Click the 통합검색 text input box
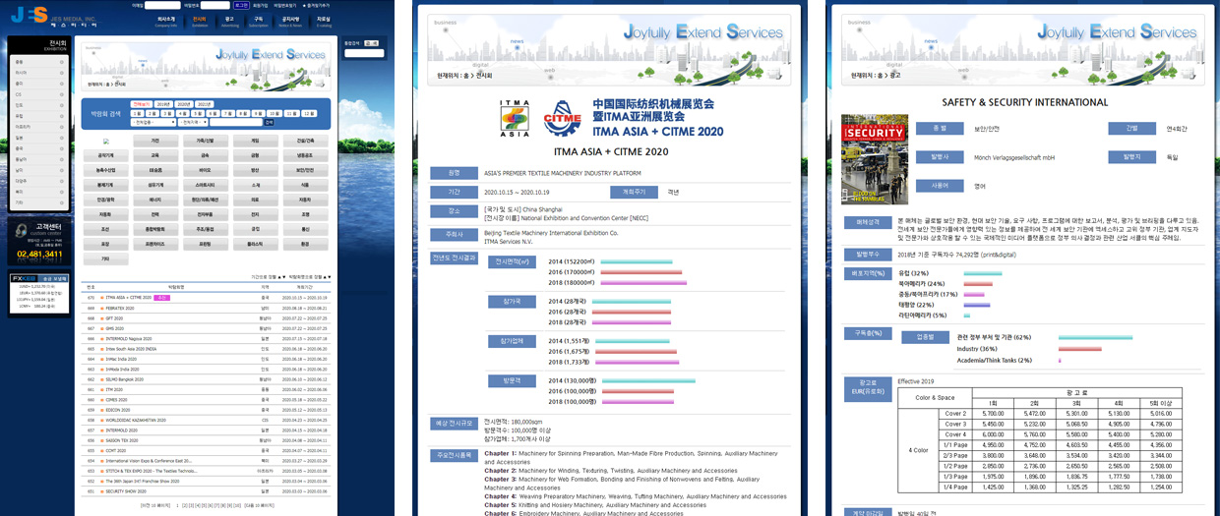The height and width of the screenshot is (516, 1220). click(x=364, y=53)
